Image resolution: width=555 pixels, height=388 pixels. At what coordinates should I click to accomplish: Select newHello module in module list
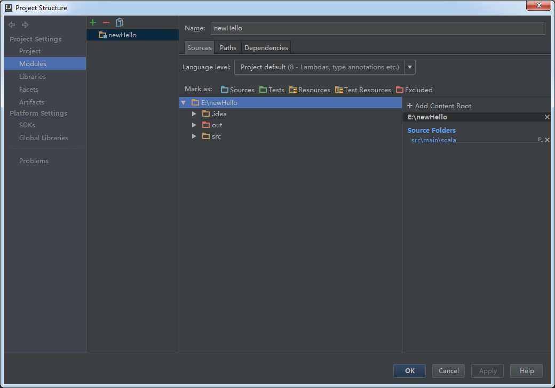point(132,35)
